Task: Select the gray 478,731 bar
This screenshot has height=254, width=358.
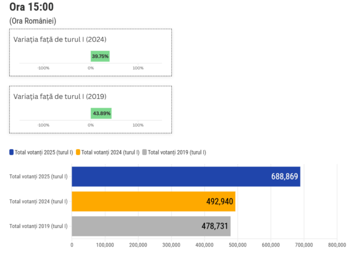Action: [x=151, y=226]
